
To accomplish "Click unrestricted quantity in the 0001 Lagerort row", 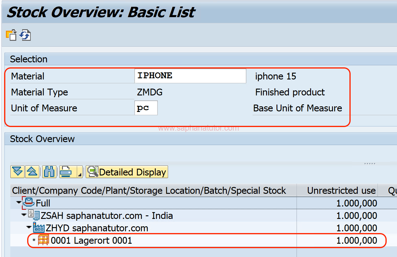I will [357, 240].
